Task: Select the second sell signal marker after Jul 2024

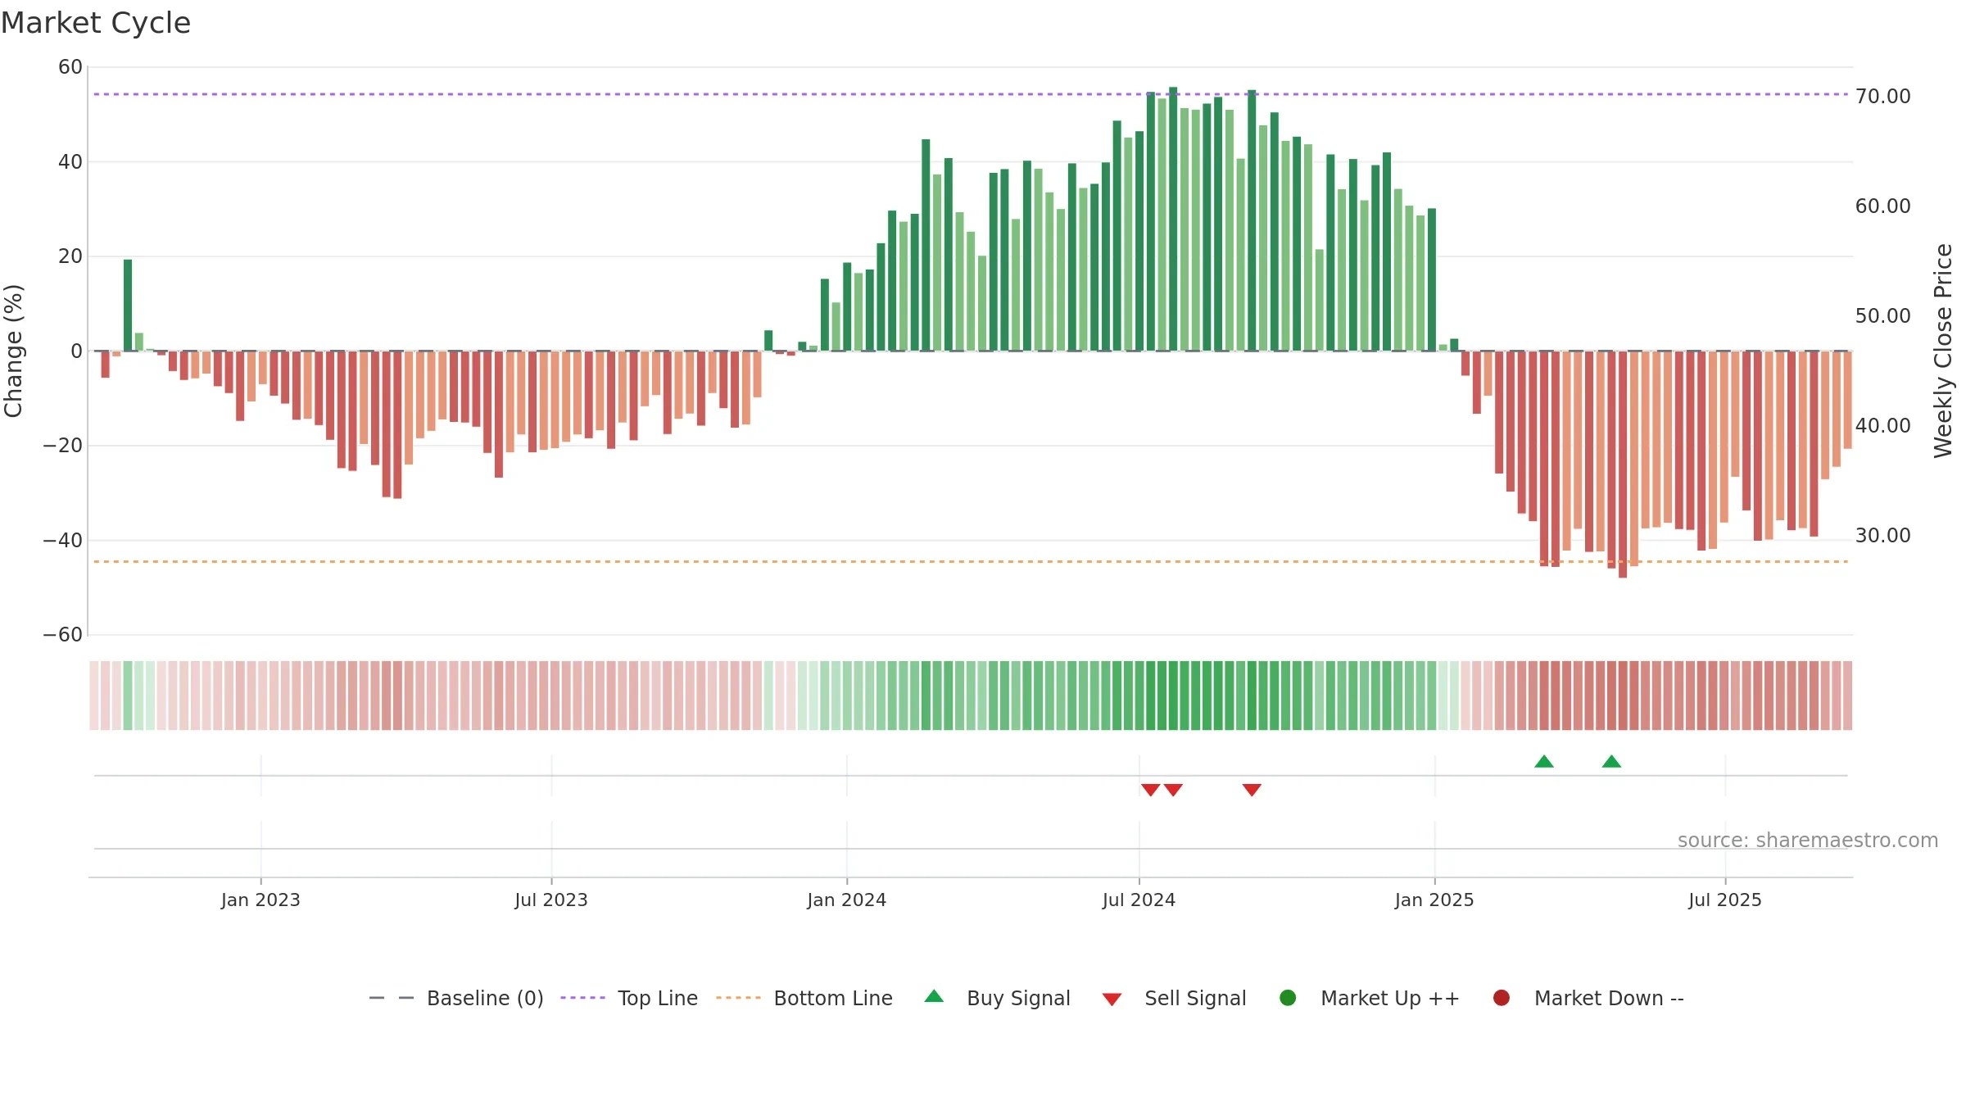Action: pyautogui.click(x=1173, y=790)
